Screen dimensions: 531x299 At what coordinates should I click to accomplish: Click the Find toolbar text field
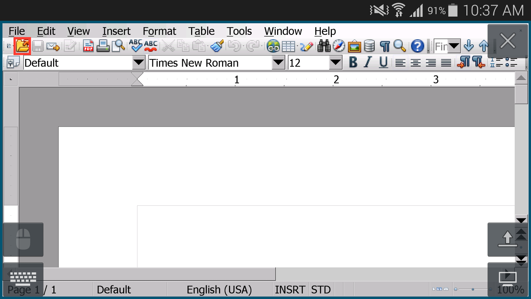[x=441, y=46]
